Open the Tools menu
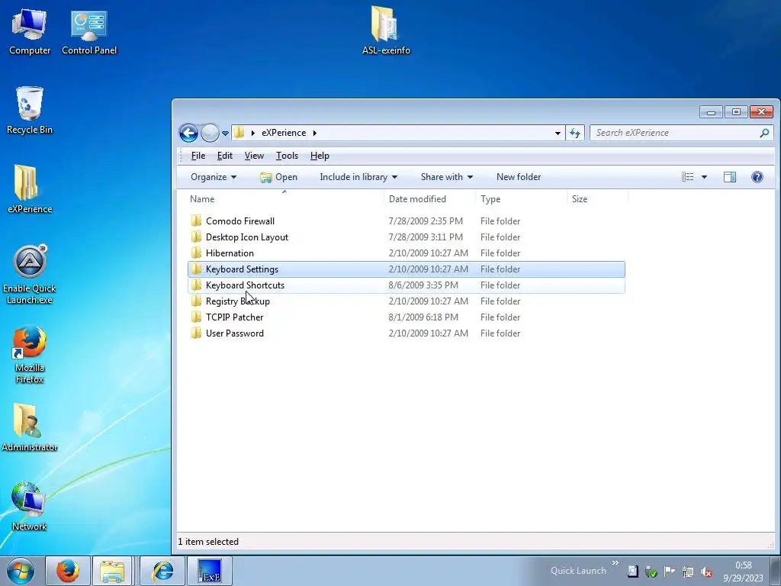Viewport: 781px width, 586px height. point(287,156)
